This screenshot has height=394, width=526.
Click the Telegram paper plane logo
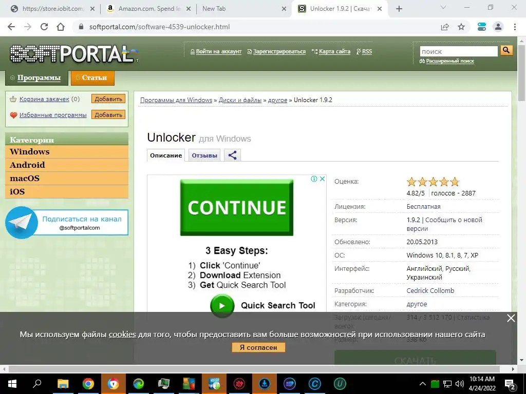pyautogui.click(x=22, y=223)
